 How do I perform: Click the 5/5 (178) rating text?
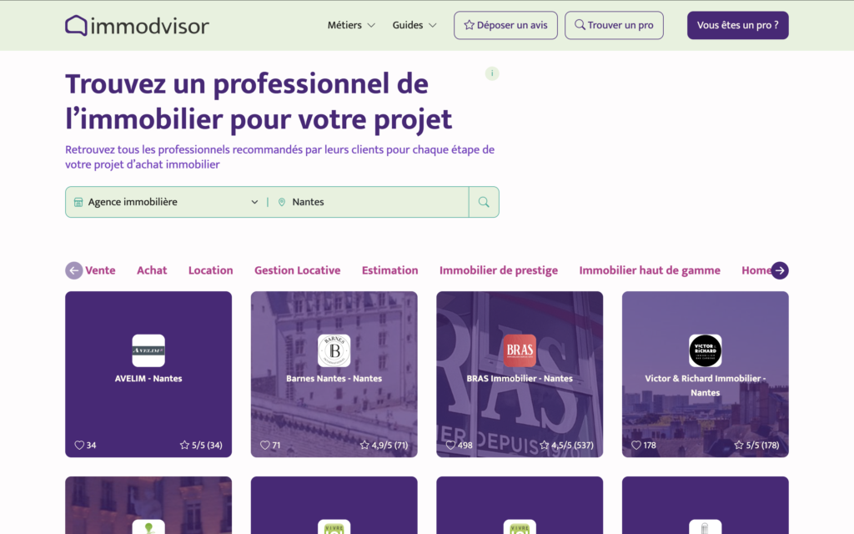[x=762, y=446]
